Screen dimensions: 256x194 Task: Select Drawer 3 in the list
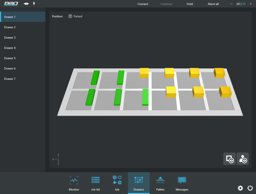click(23, 38)
